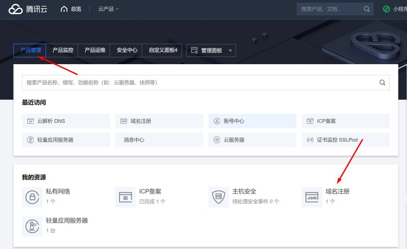Click the 主机安全 shield icon

tap(218, 197)
